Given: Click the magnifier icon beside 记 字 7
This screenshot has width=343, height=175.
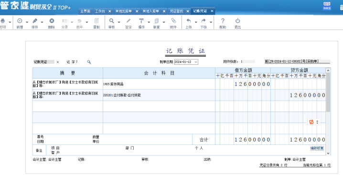Looking at the screenshot, I should pyautogui.click(x=89, y=62).
